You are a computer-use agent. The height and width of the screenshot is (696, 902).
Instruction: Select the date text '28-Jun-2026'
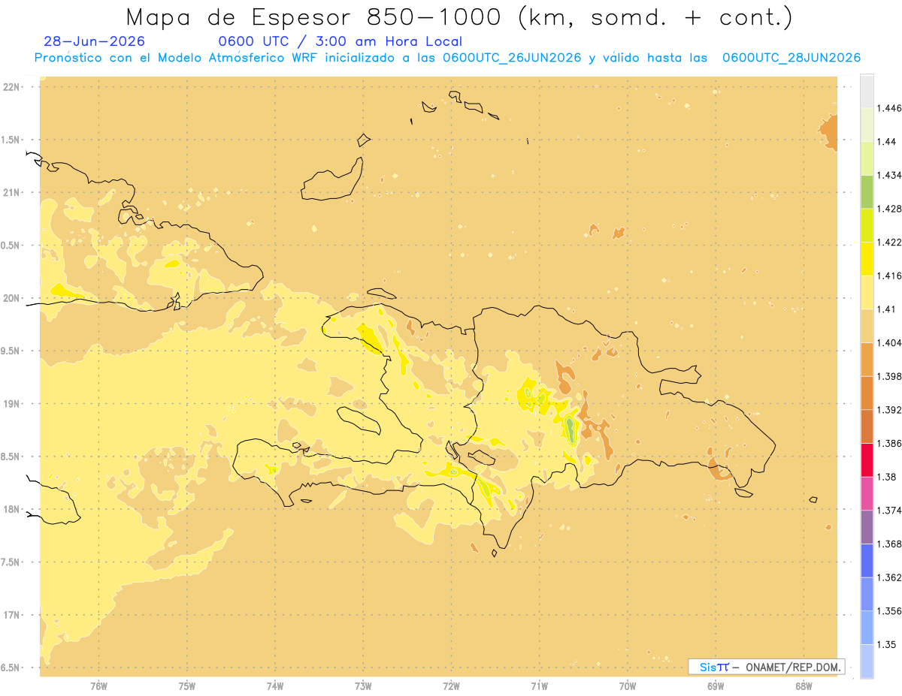click(x=95, y=41)
